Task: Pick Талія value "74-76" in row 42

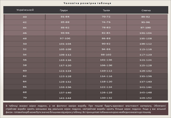Action: coord(106,22)
